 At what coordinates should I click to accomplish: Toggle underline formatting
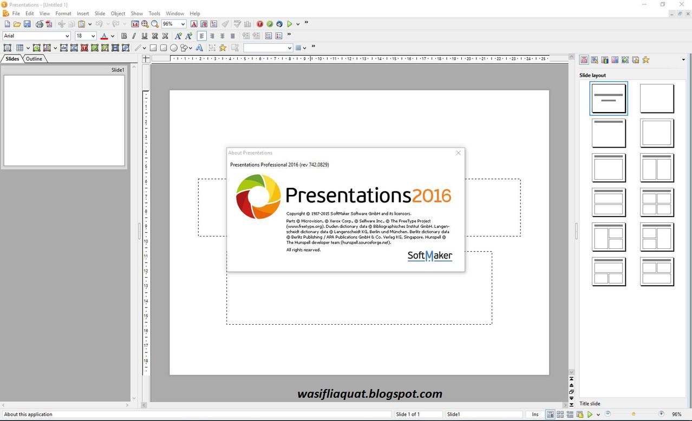(x=144, y=36)
